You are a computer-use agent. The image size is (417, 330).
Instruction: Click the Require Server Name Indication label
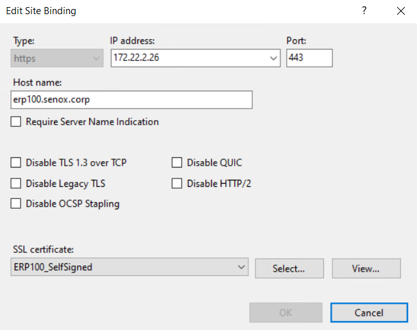click(x=92, y=121)
